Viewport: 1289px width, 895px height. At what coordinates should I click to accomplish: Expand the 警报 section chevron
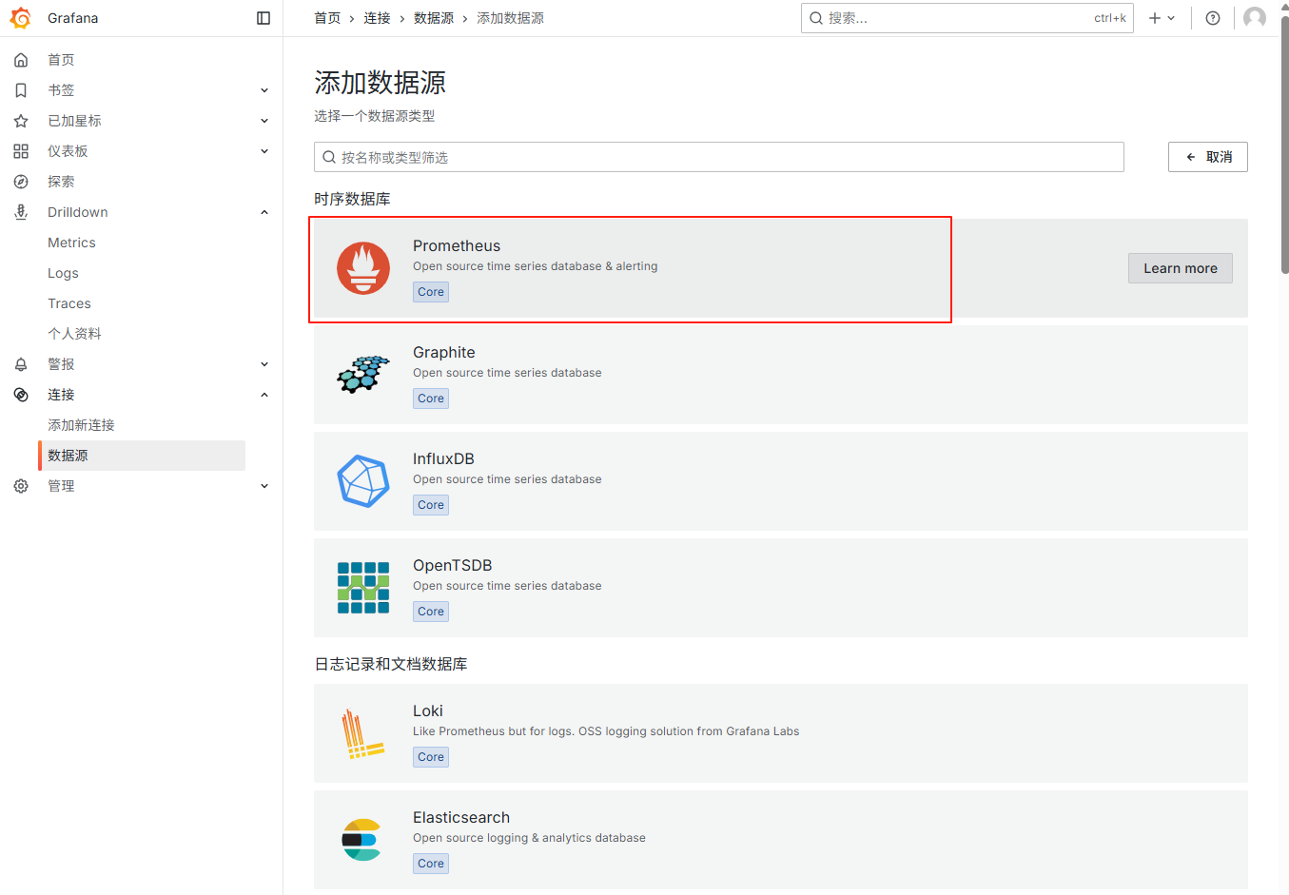point(264,364)
